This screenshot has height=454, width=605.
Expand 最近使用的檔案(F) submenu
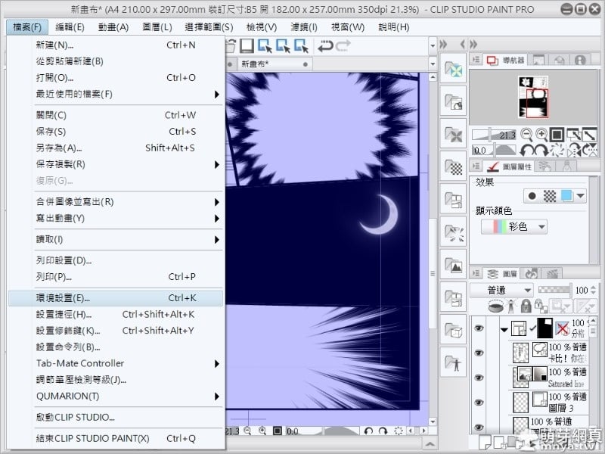tap(216, 94)
